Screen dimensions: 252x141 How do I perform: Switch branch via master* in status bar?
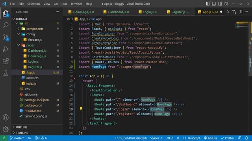click(x=17, y=138)
